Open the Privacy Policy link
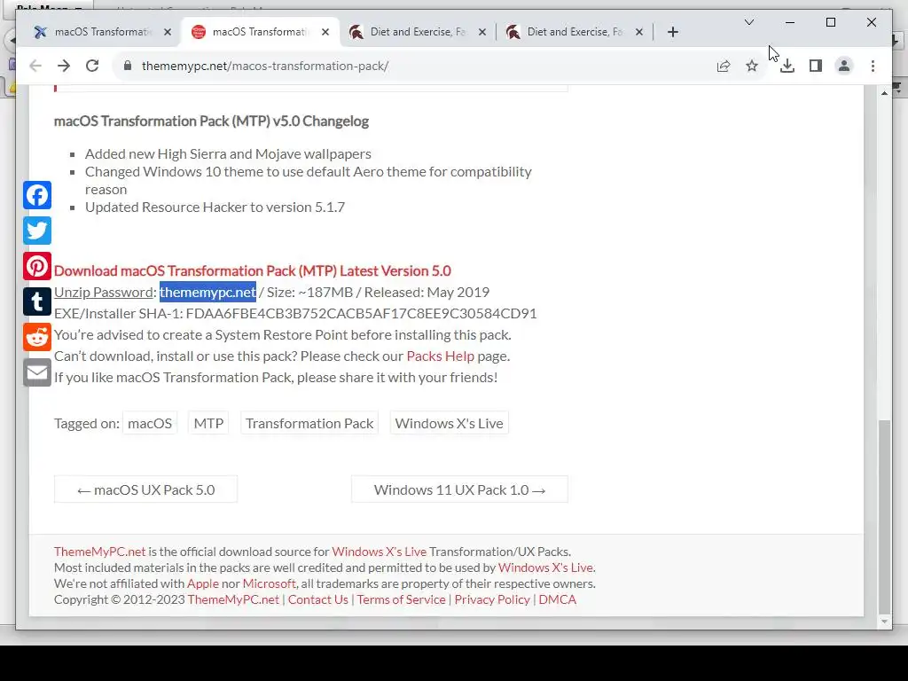This screenshot has width=908, height=681. [492, 599]
